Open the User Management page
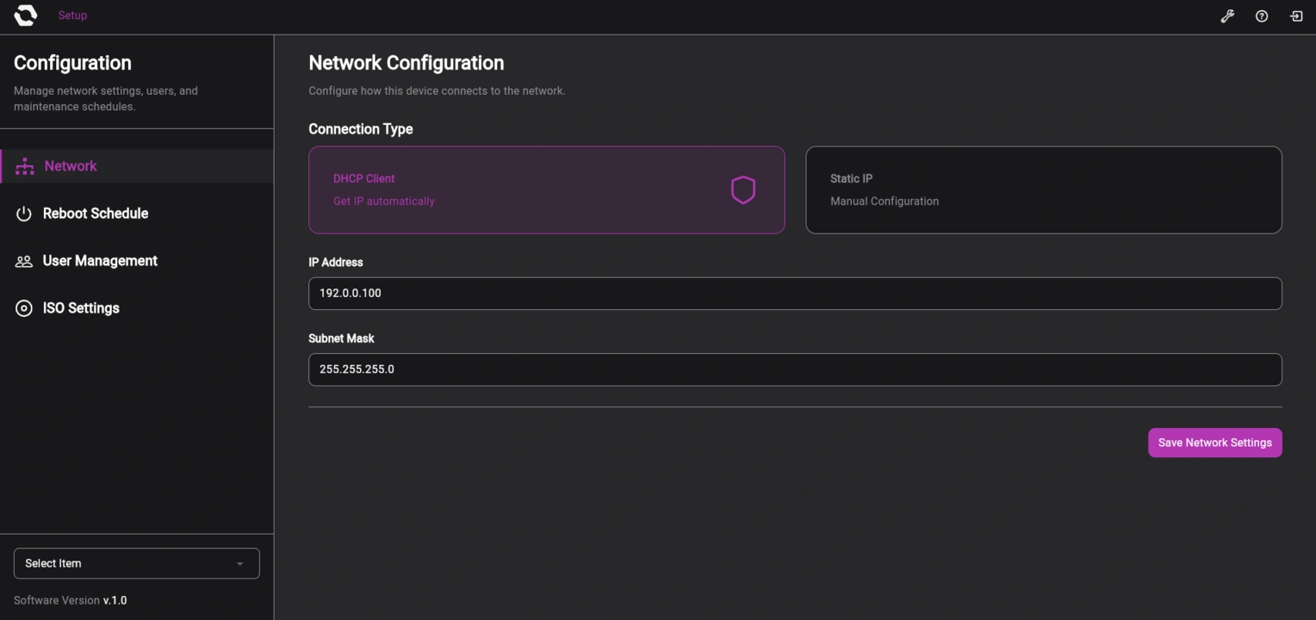 pyautogui.click(x=100, y=260)
